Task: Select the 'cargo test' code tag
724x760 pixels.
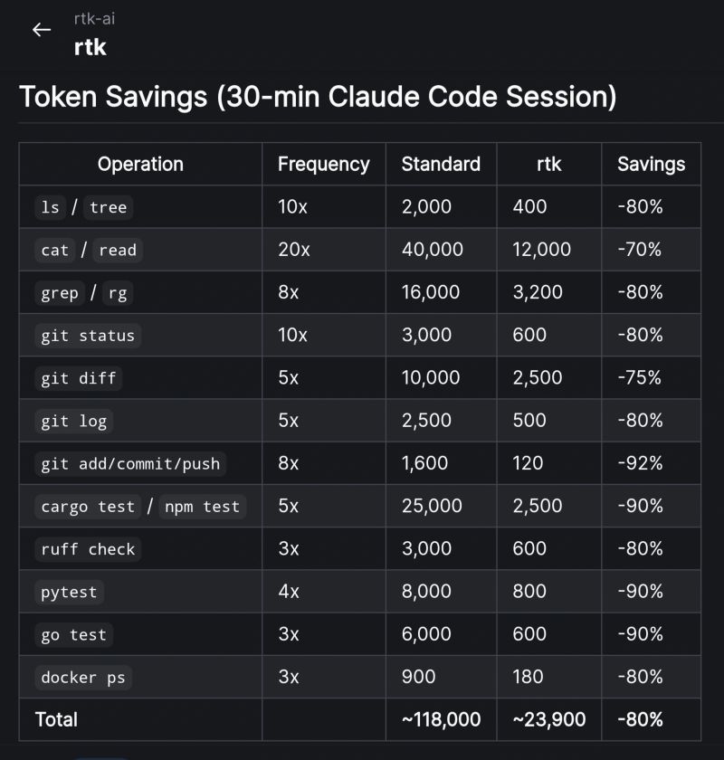Action: coord(88,507)
